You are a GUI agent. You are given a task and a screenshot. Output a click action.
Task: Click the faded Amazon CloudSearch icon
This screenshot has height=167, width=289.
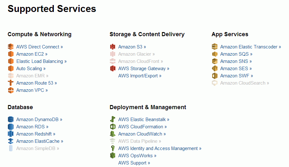click(215, 83)
